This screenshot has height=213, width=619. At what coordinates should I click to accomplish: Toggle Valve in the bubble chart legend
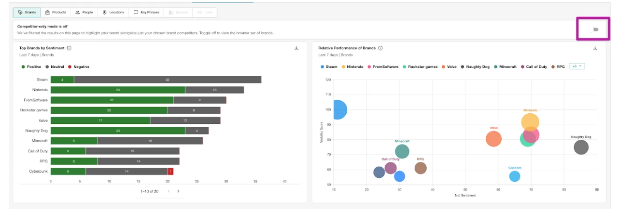[450, 67]
